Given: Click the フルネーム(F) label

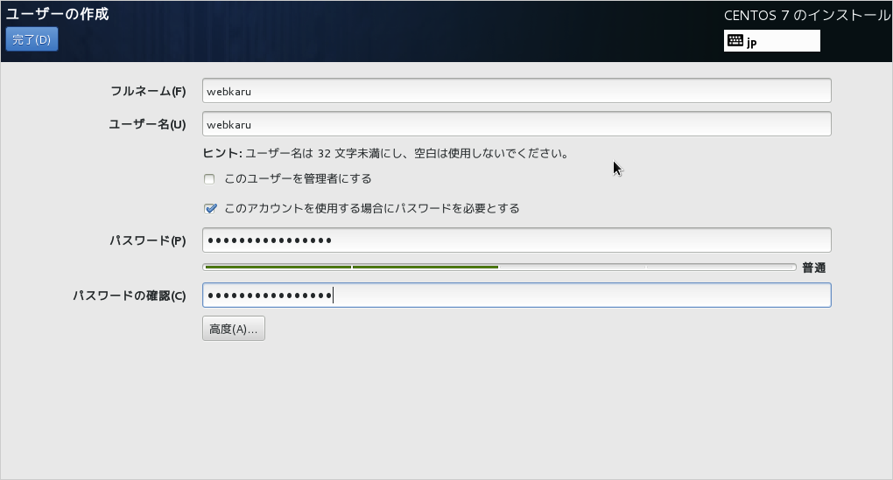Looking at the screenshot, I should [x=148, y=91].
